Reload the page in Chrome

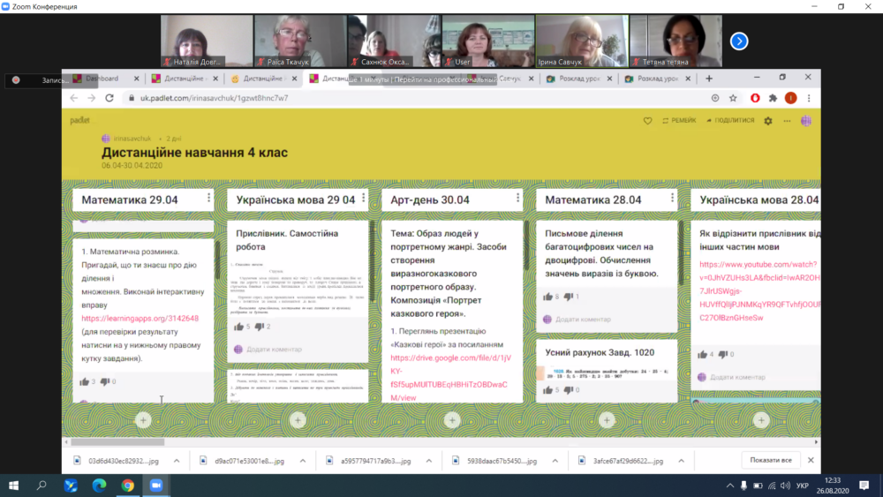(x=109, y=98)
